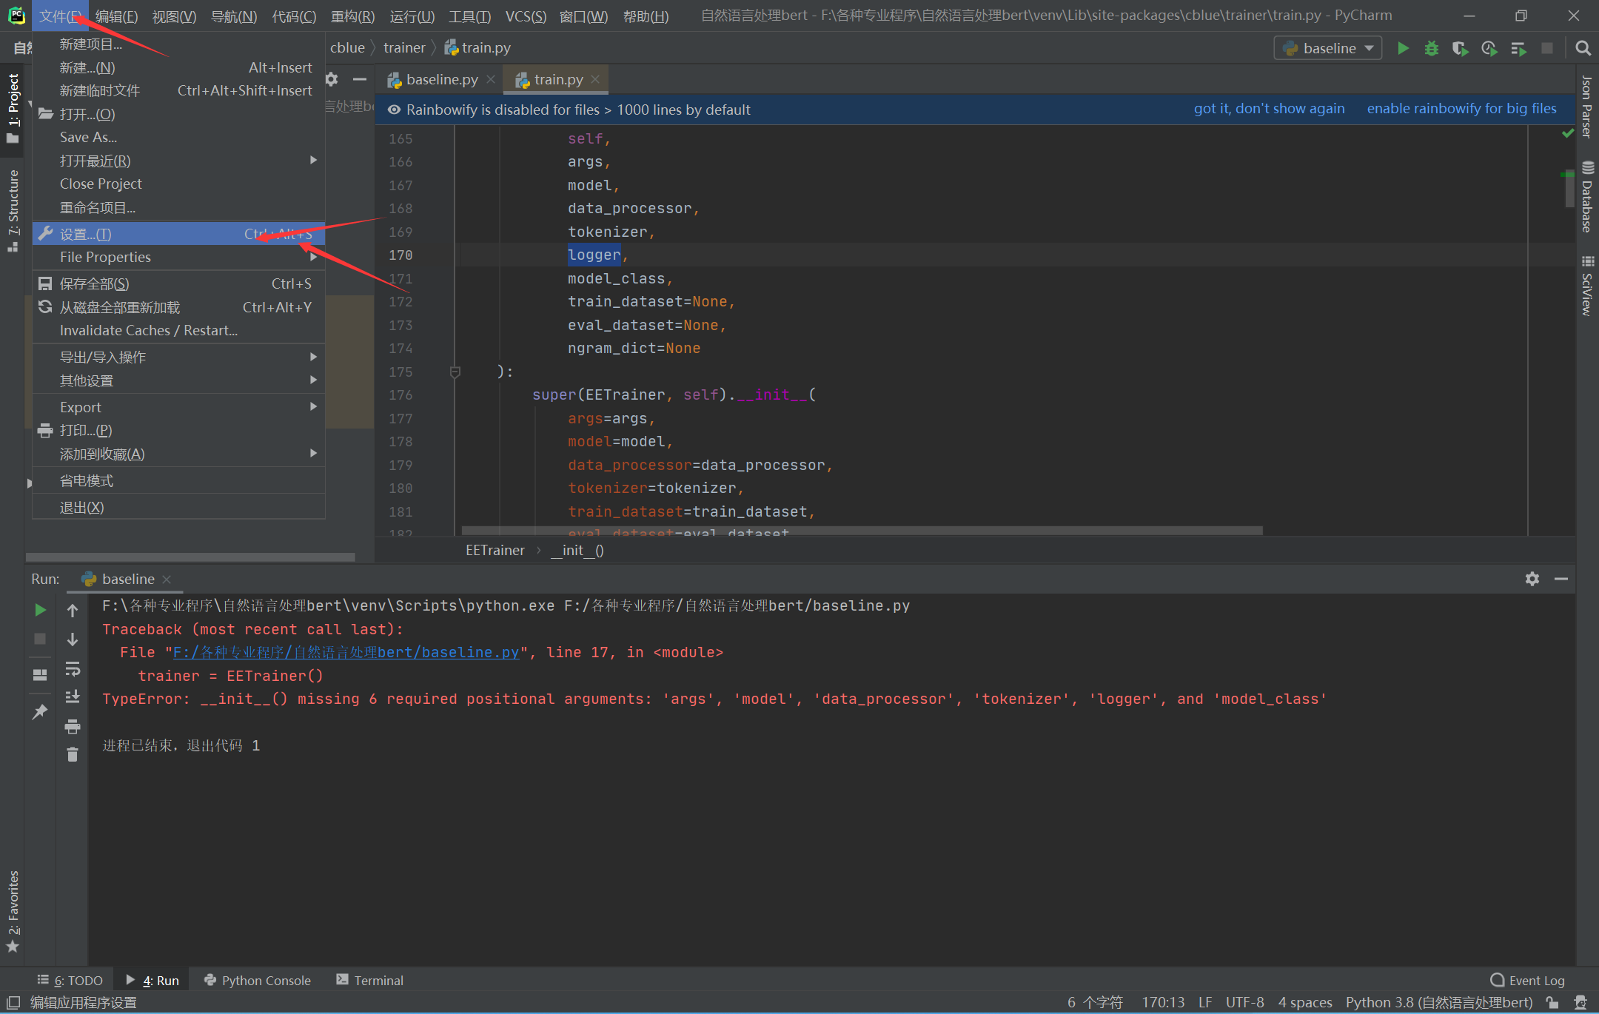The image size is (1599, 1014).
Task: Close the train.py tab
Action: point(596,79)
